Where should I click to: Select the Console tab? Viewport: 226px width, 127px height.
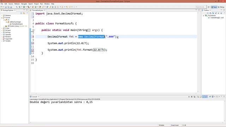tap(35, 97)
